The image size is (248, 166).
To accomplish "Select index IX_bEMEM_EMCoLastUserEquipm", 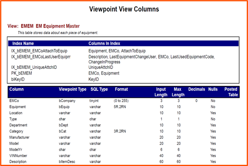I will coord(41,57).
